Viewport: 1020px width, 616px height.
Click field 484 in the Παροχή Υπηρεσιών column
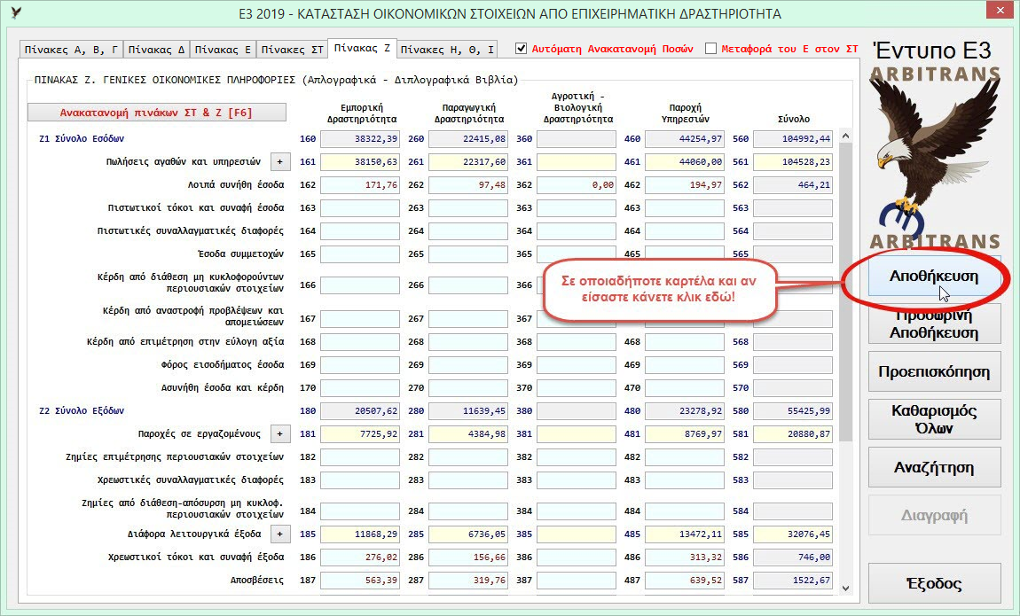click(685, 511)
